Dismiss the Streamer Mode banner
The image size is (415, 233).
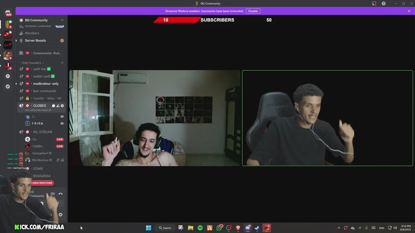coord(409,11)
